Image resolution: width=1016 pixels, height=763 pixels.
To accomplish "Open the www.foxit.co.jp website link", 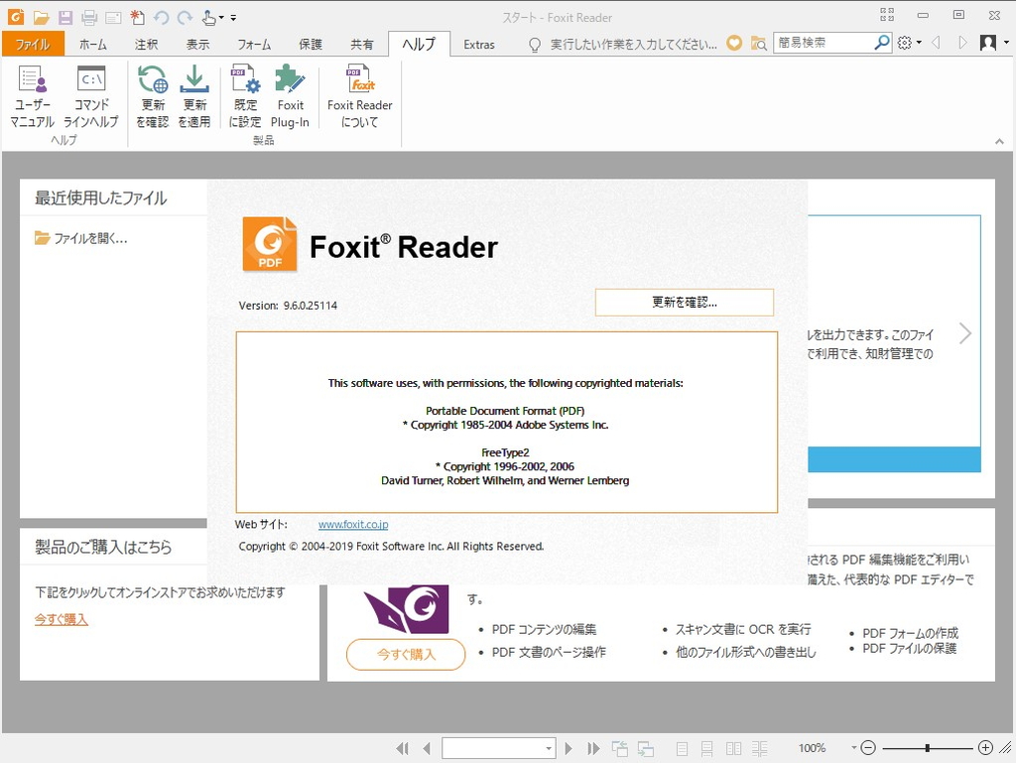I will pyautogui.click(x=352, y=524).
